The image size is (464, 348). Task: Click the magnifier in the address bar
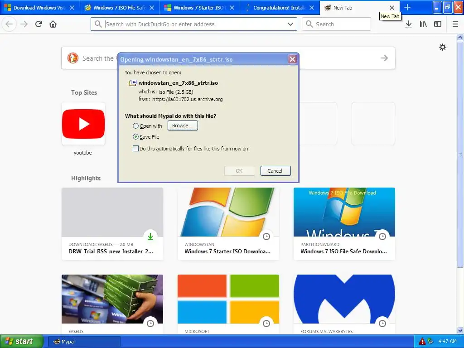[x=98, y=24]
